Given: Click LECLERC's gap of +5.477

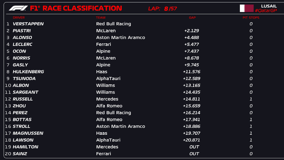Looking at the screenshot, I should (x=191, y=44).
